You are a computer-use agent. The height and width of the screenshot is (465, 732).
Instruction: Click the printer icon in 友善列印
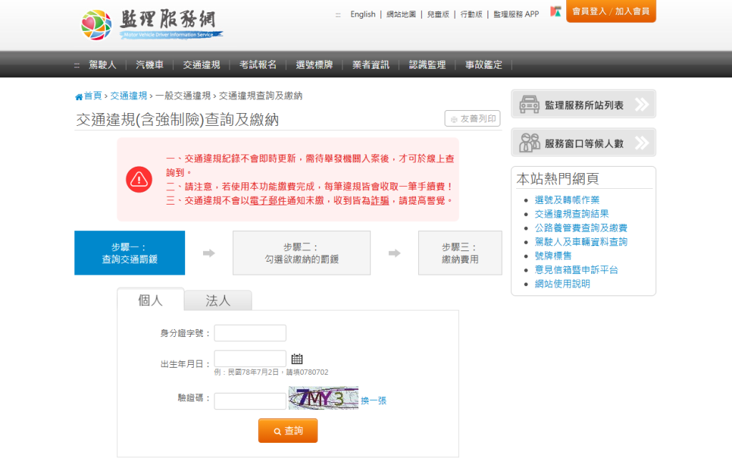[x=454, y=119]
